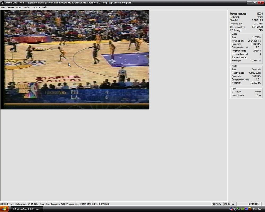
Task: Click the audio Data rate 188KB/s
Action: (x=256, y=76)
